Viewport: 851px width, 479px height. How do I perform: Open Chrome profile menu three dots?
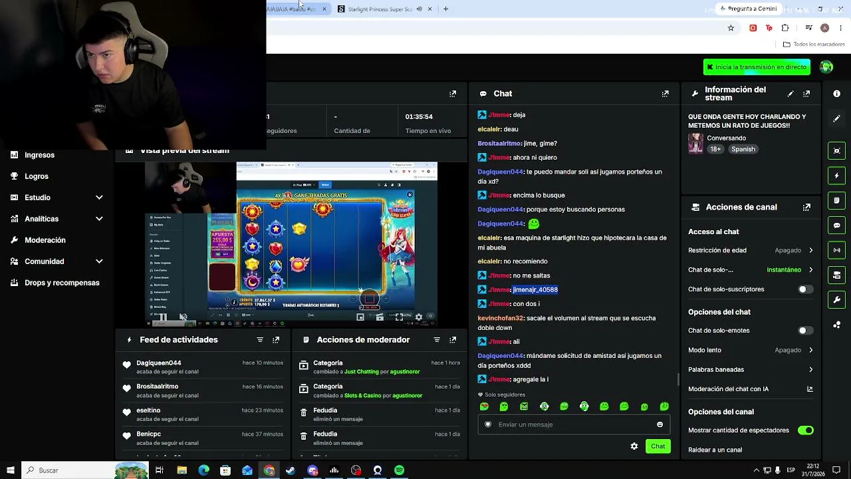click(x=841, y=28)
